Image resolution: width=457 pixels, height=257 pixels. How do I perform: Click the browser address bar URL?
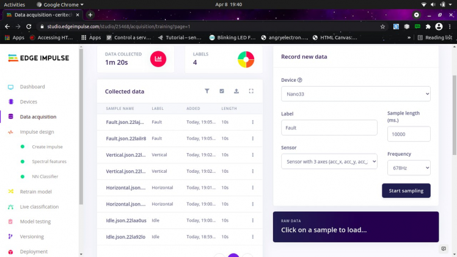119,26
